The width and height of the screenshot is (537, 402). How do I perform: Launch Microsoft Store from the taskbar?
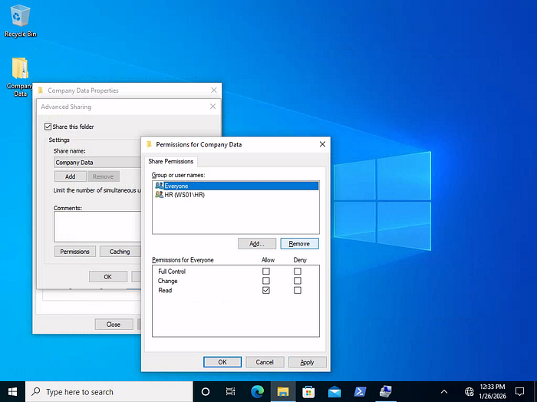click(x=308, y=391)
